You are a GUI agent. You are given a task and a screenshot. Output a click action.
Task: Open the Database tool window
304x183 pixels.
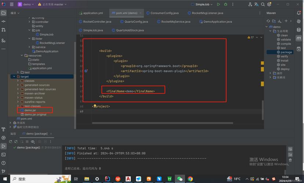(298, 30)
